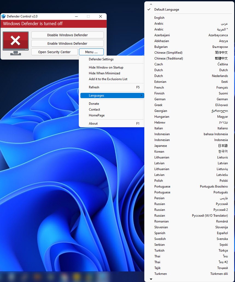
Task: Select Estonian Eesti language
Action: (x=189, y=82)
